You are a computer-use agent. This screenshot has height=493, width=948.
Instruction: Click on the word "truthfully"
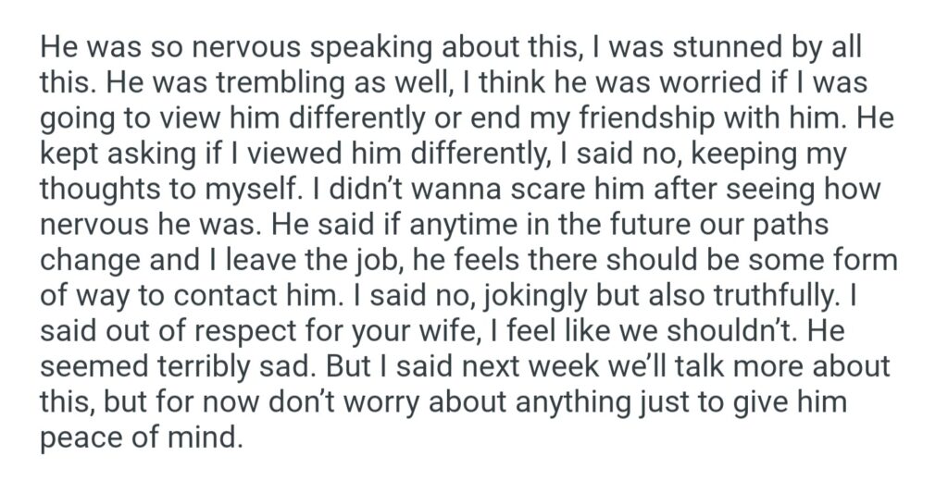pos(774,295)
